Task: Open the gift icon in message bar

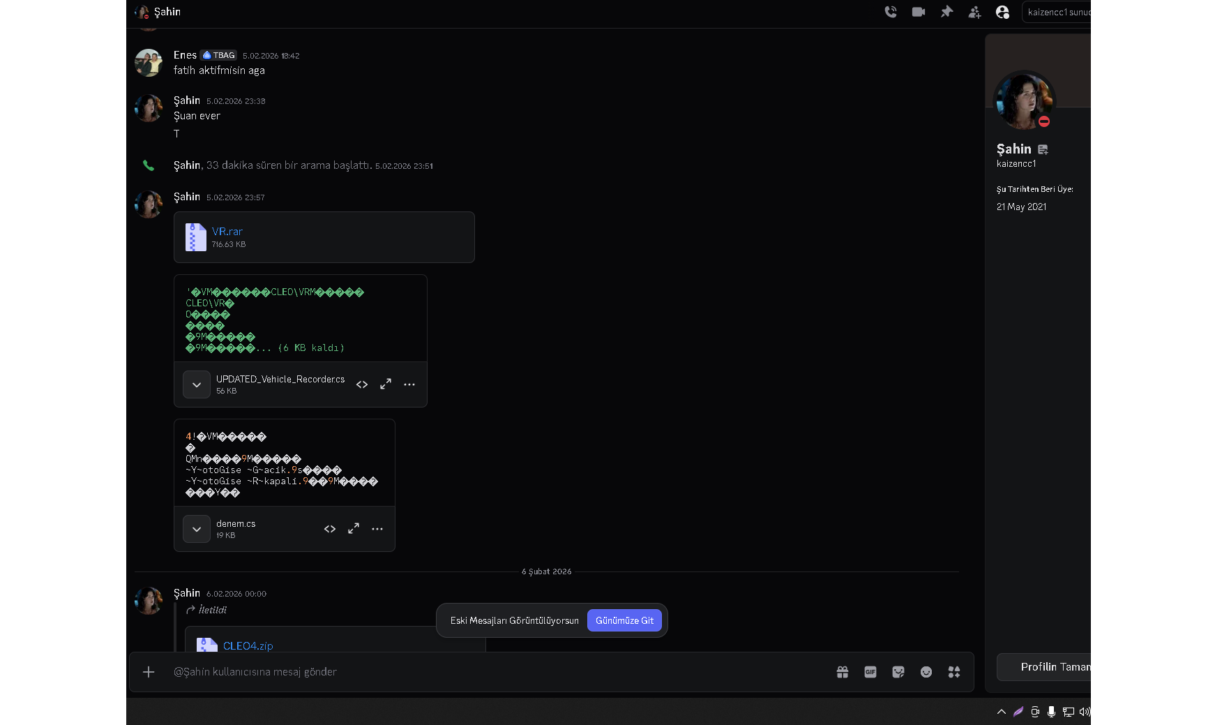Action: point(843,672)
